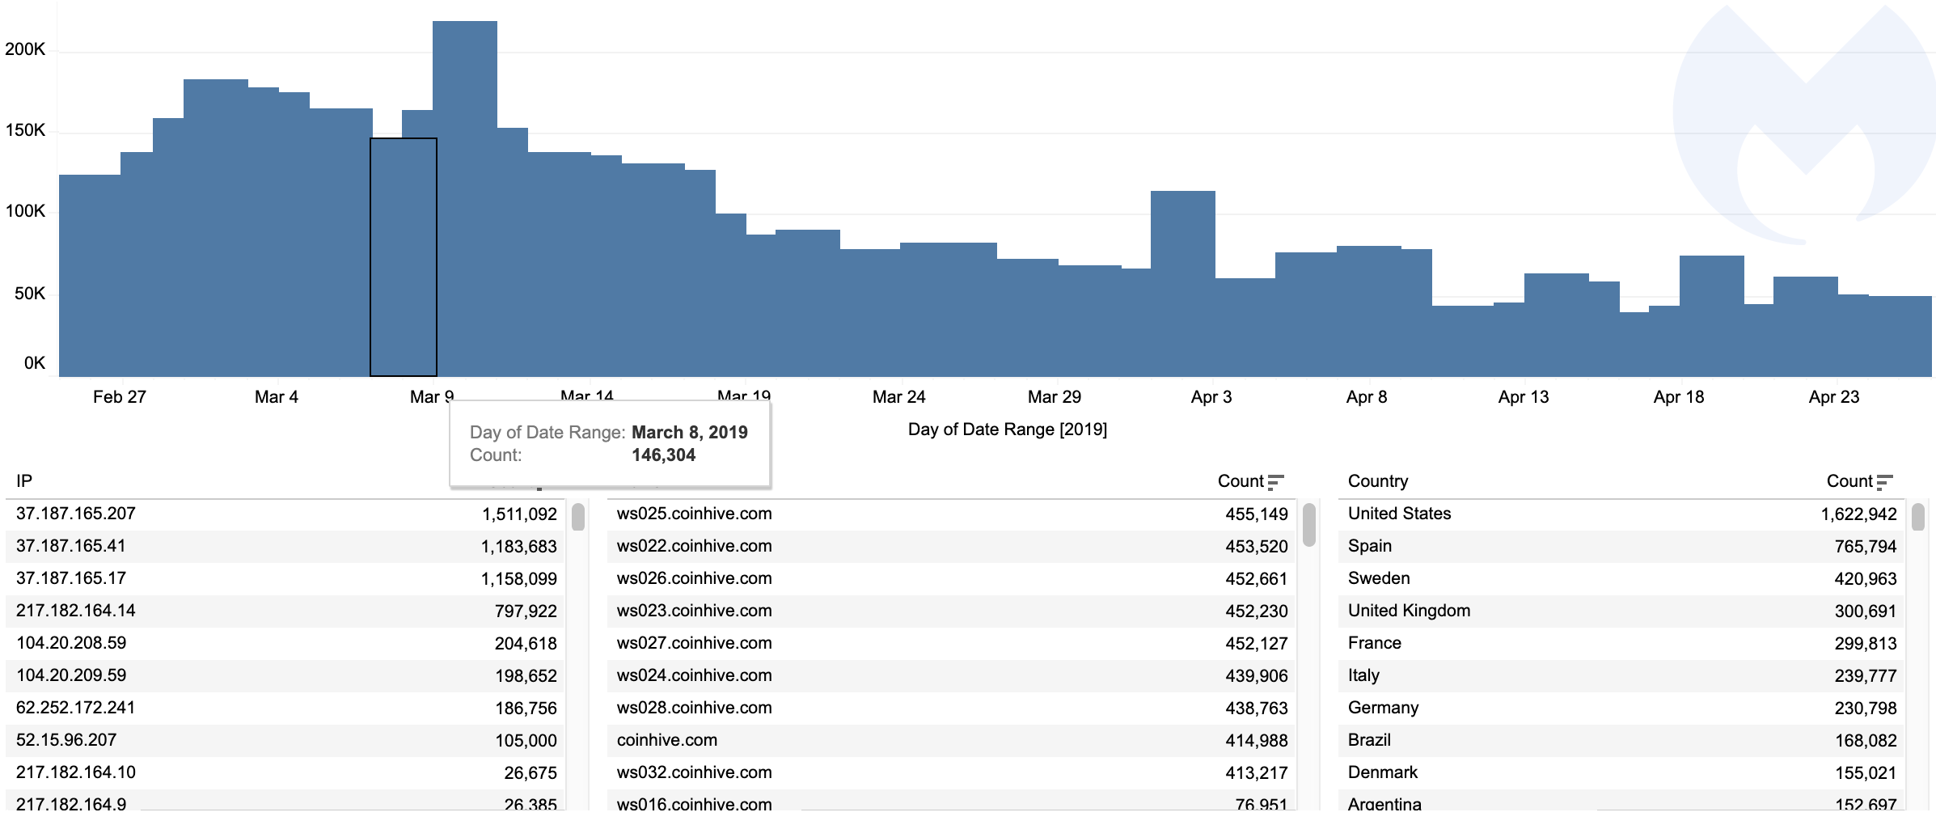Screen dimensions: 1936x825
Task: Select IP 62.252.172.241 row
Action: pyautogui.click(x=286, y=708)
